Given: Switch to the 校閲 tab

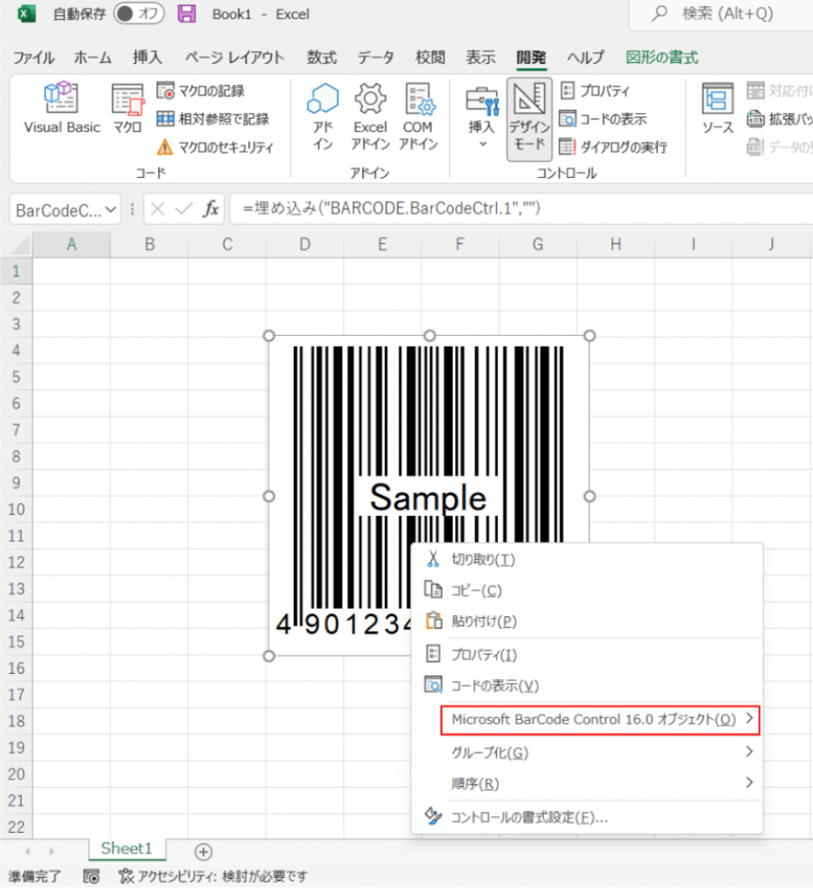Looking at the screenshot, I should point(430,57).
